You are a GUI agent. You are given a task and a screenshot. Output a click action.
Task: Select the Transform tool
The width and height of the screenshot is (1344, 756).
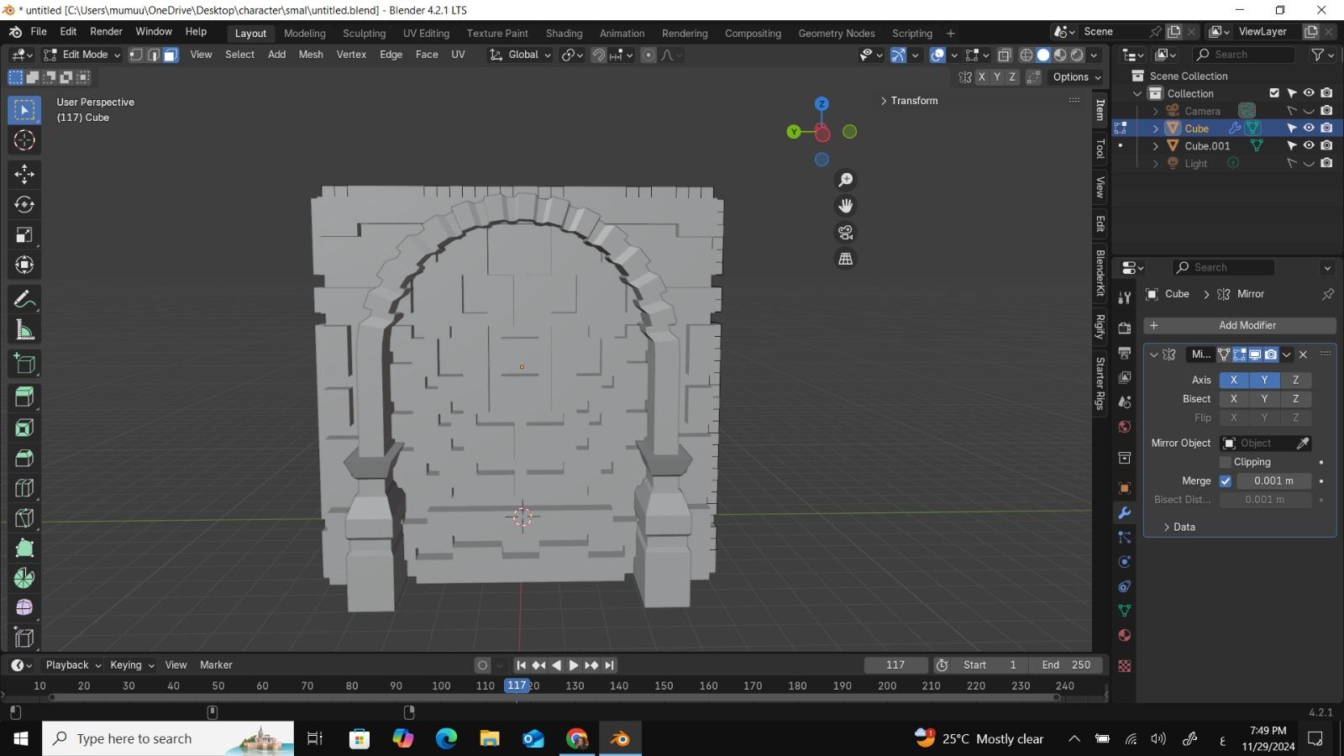click(24, 265)
